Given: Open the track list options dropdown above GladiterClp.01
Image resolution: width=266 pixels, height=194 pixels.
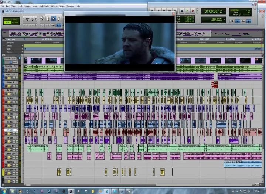Looking at the screenshot, I should (4, 55).
